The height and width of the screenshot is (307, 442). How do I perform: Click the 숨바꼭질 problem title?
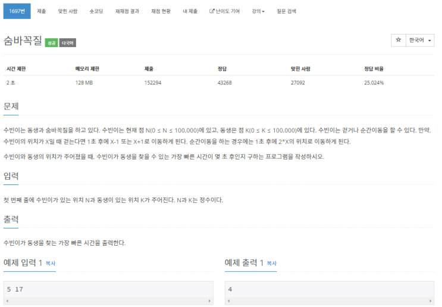click(23, 40)
